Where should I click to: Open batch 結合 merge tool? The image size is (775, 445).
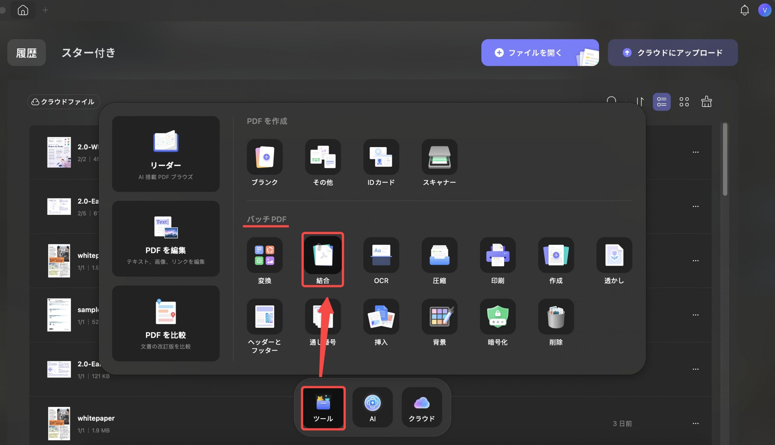[323, 255]
